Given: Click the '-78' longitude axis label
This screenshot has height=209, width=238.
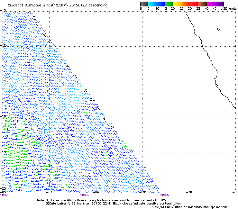Looking at the screenshot, I should 189,192.
